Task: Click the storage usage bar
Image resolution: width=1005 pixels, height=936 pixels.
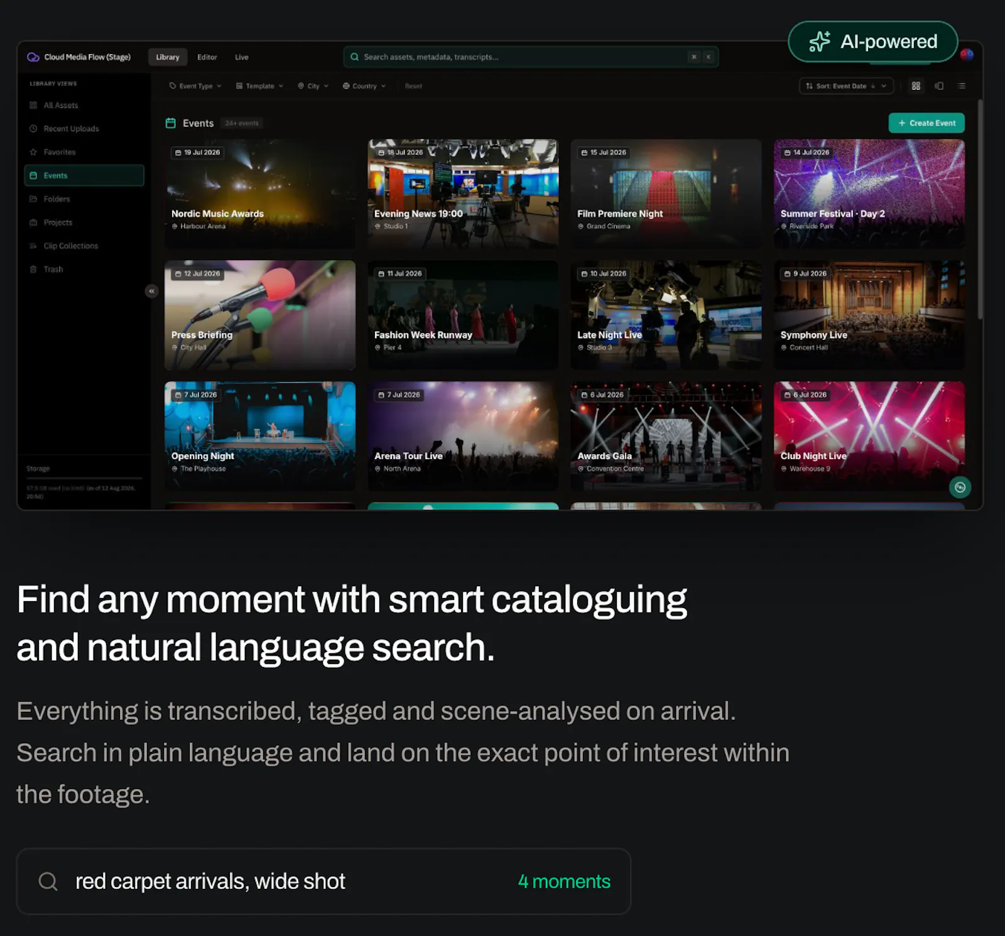Action: pos(84,479)
